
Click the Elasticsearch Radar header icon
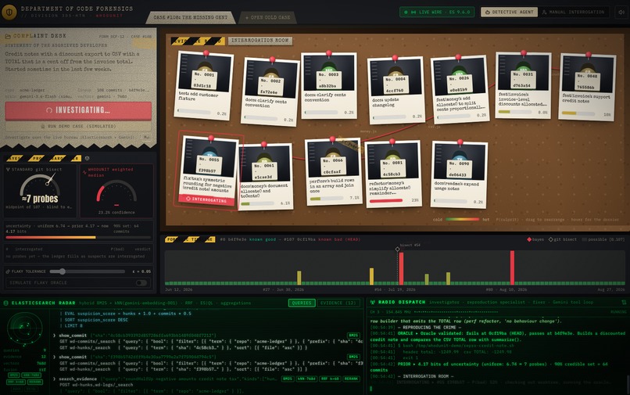click(6, 303)
